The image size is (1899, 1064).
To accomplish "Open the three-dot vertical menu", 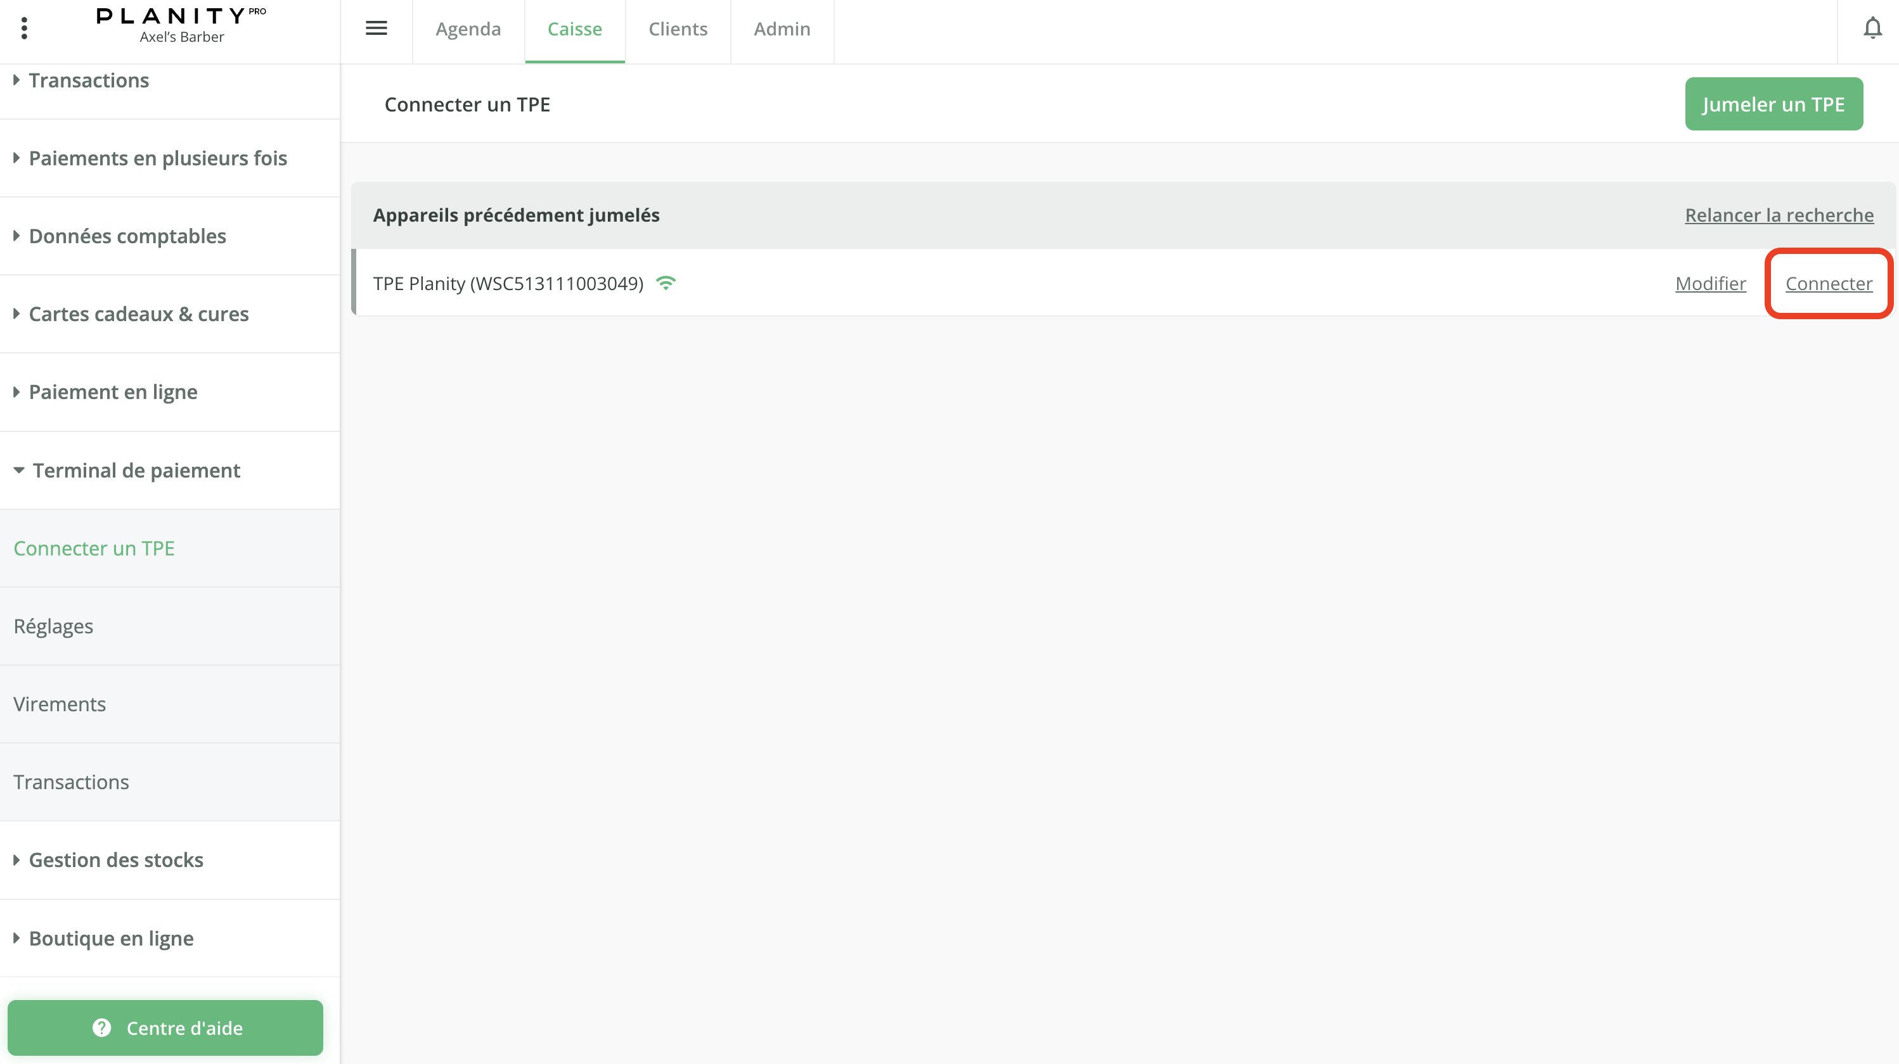I will pyautogui.click(x=24, y=28).
